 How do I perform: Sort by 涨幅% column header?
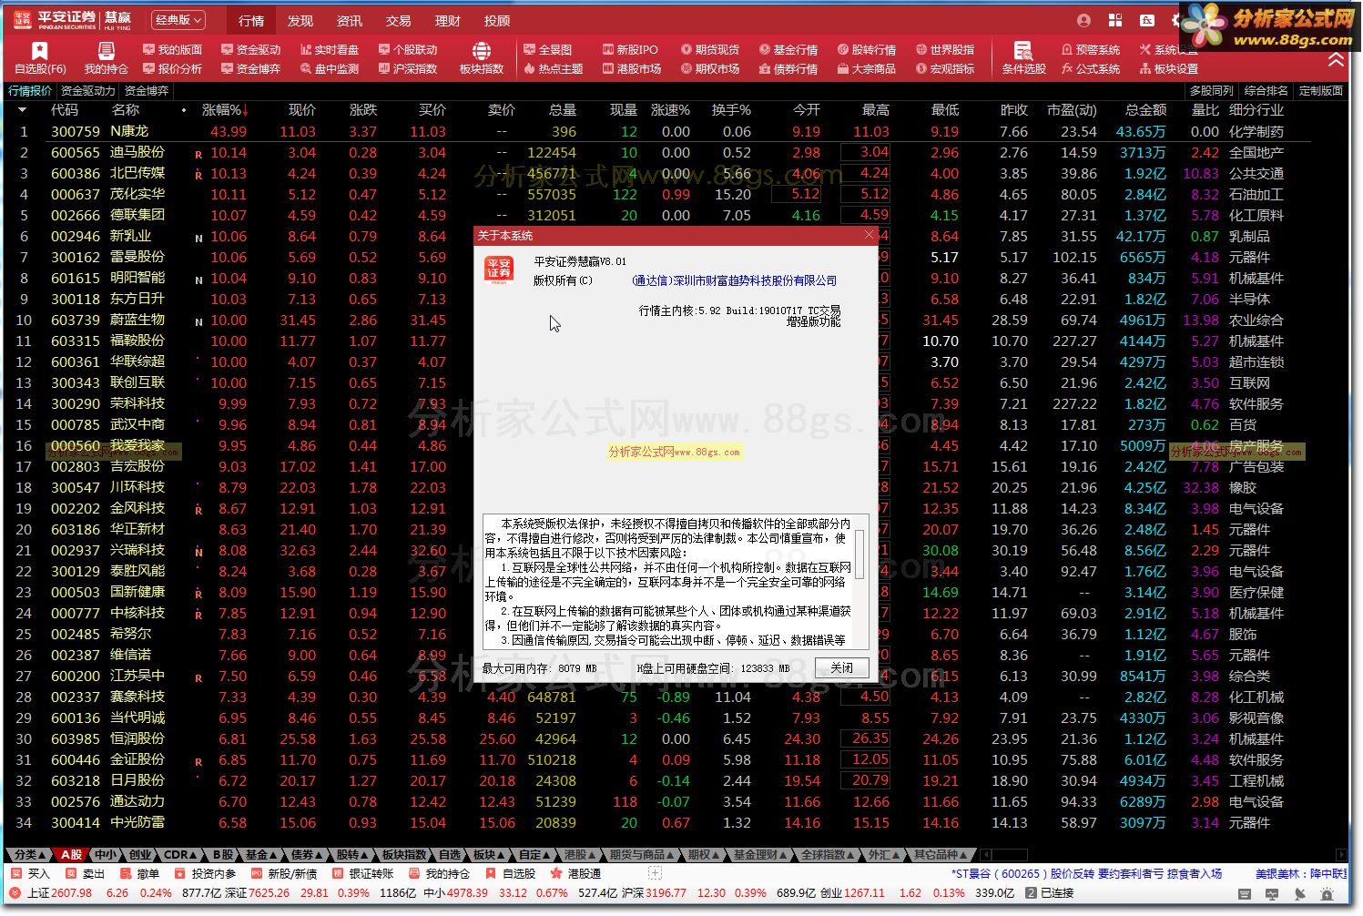click(x=225, y=110)
